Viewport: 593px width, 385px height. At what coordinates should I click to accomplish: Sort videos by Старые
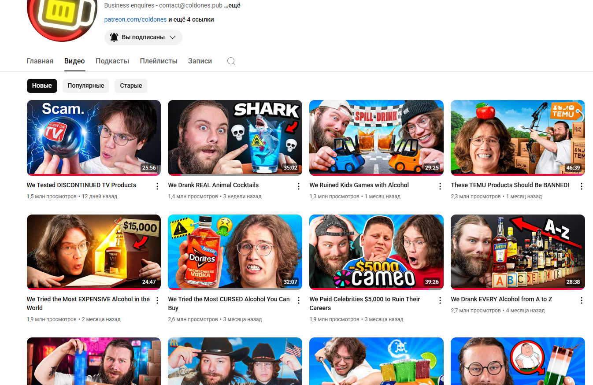[x=131, y=86]
